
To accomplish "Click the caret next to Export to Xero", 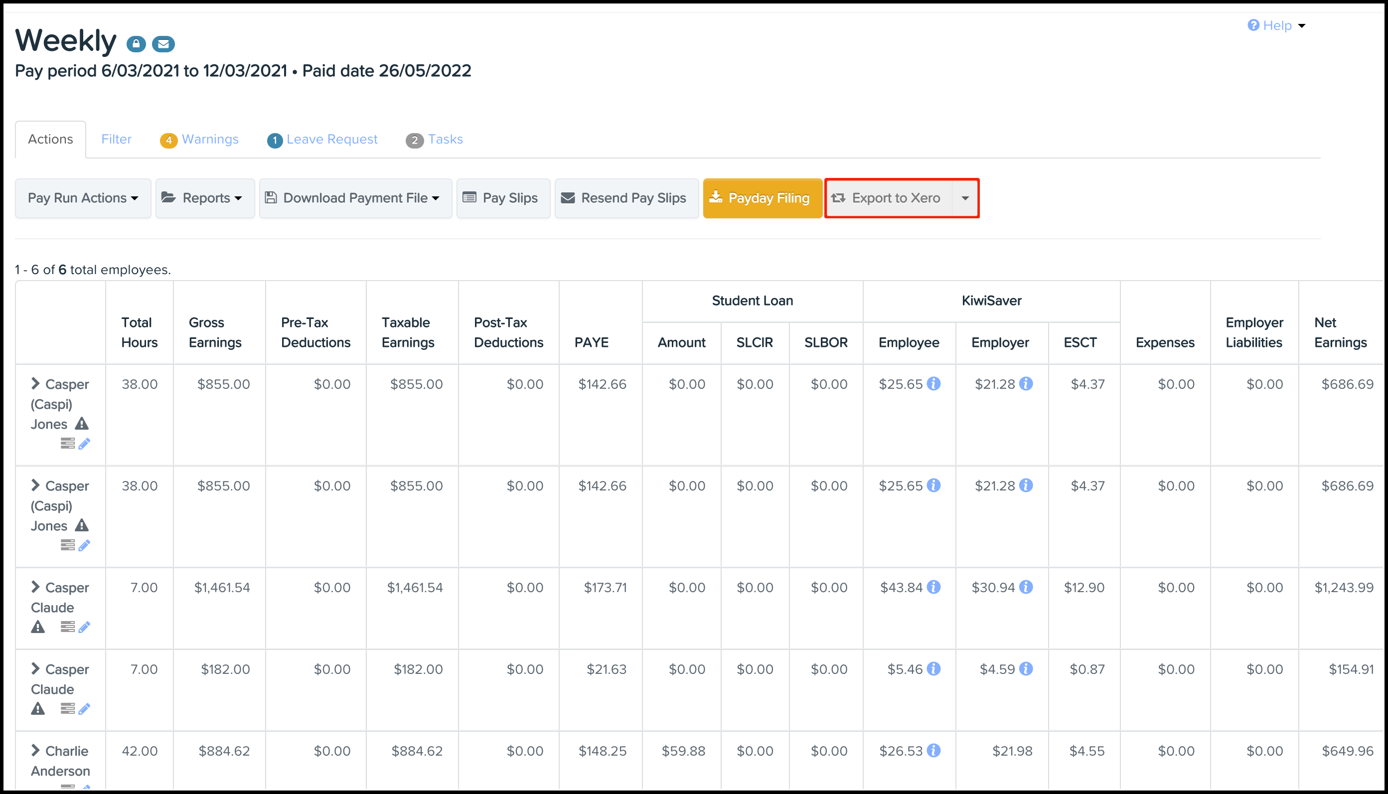I will 965,198.
